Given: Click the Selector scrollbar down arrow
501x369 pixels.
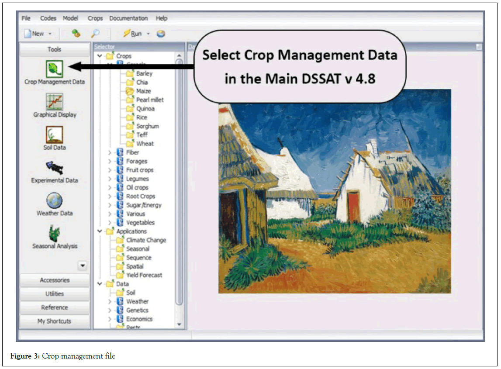Looking at the screenshot, I should pyautogui.click(x=179, y=324).
